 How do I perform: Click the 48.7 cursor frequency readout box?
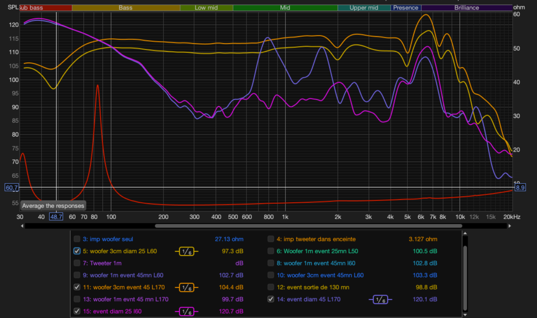pos(56,217)
